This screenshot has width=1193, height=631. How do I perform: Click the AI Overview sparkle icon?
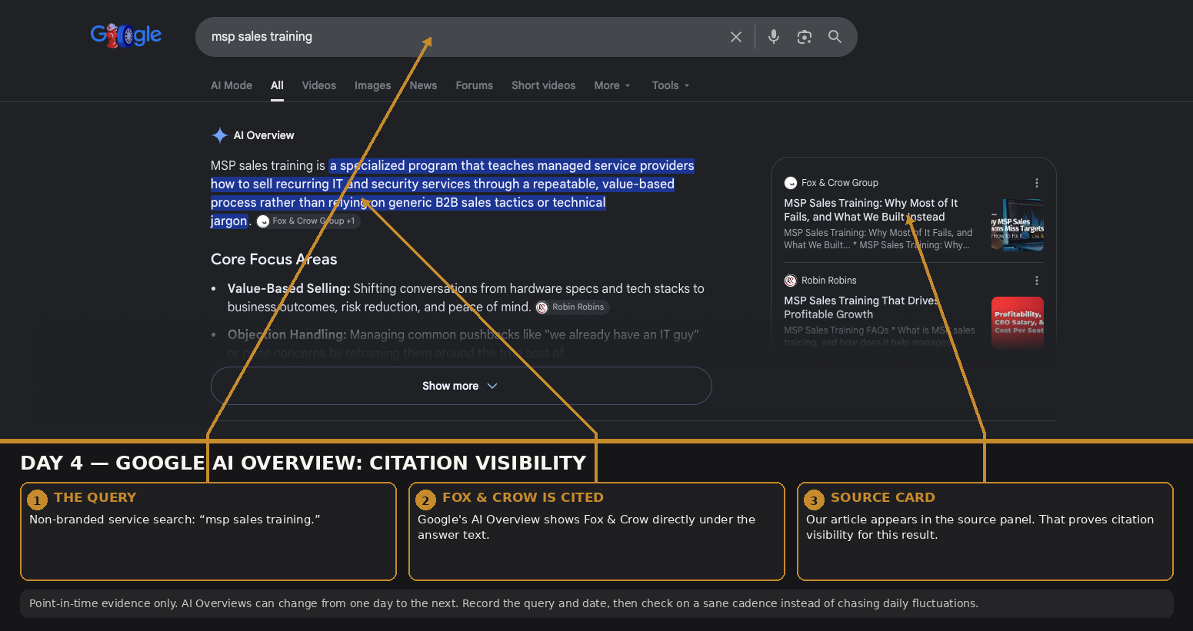click(219, 135)
